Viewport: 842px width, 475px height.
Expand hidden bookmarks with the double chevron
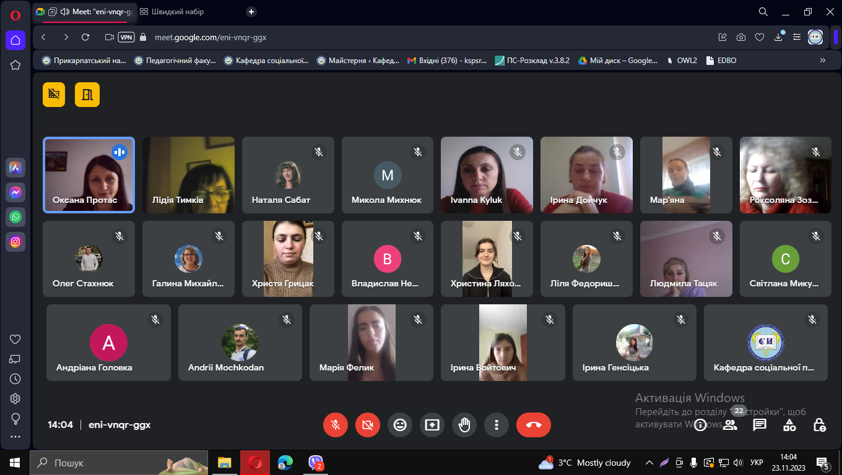(x=822, y=61)
